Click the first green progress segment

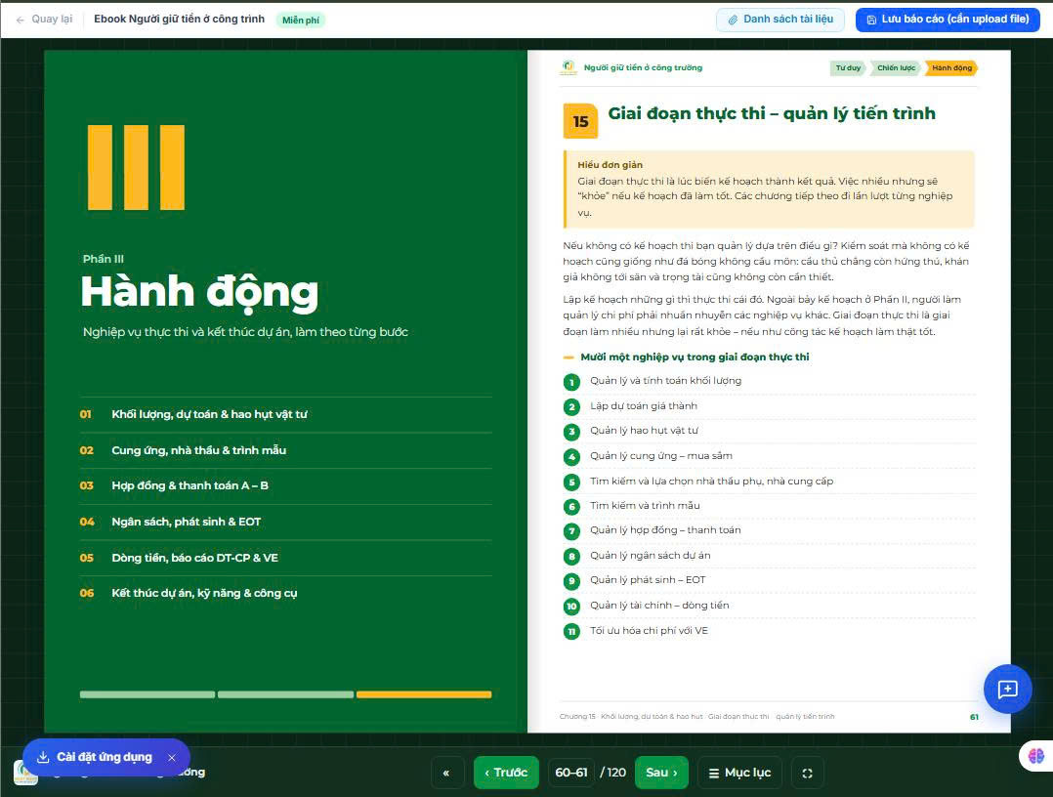click(x=147, y=694)
